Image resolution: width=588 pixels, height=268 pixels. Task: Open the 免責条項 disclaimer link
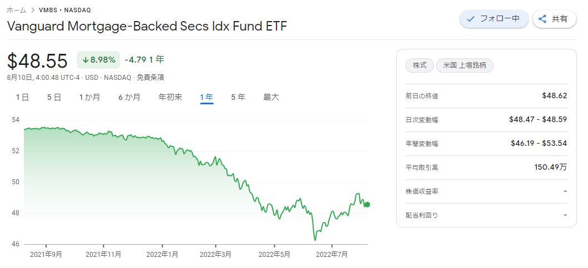pos(150,77)
